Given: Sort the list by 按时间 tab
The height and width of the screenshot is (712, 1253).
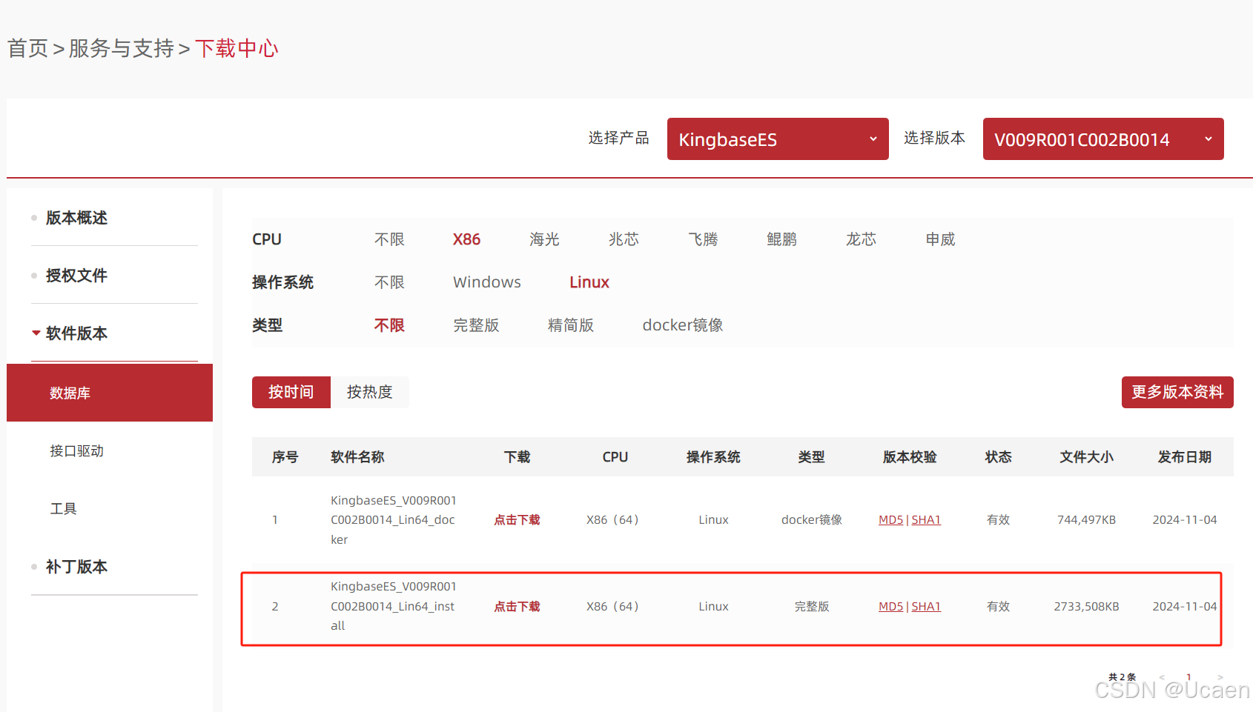Looking at the screenshot, I should [x=291, y=392].
